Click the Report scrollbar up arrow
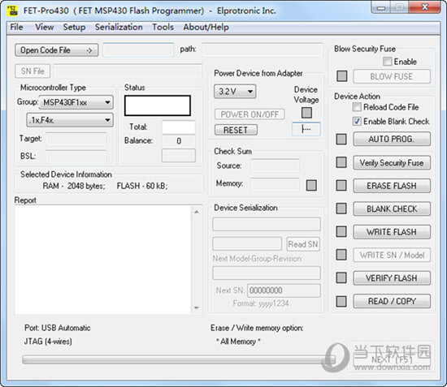 [197, 212]
